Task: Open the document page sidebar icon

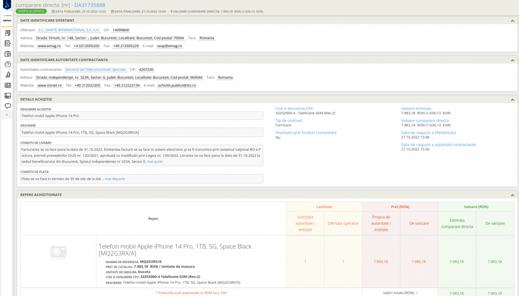Action: pyautogui.click(x=8, y=33)
